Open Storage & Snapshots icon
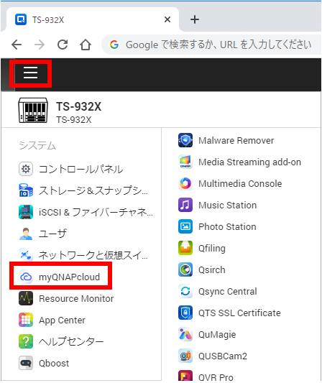The width and height of the screenshot is (322, 383). coord(26,190)
